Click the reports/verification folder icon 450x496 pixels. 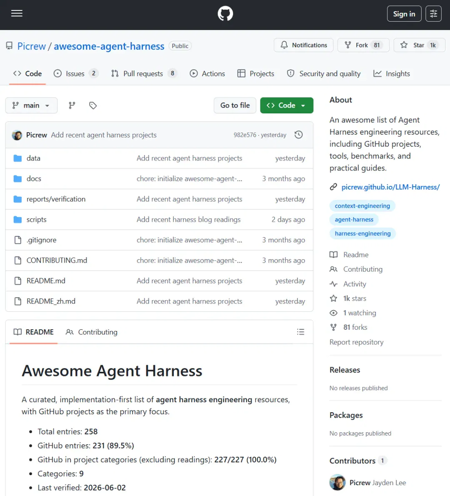[18, 199]
